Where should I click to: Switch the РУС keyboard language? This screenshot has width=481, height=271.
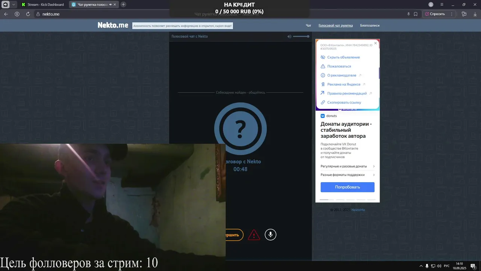[x=447, y=266]
